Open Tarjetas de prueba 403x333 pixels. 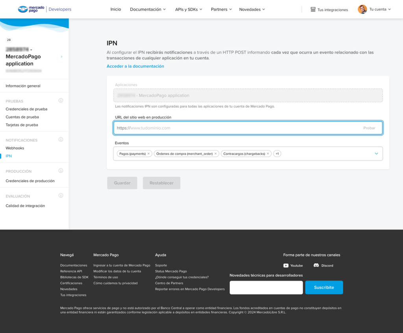click(x=22, y=125)
